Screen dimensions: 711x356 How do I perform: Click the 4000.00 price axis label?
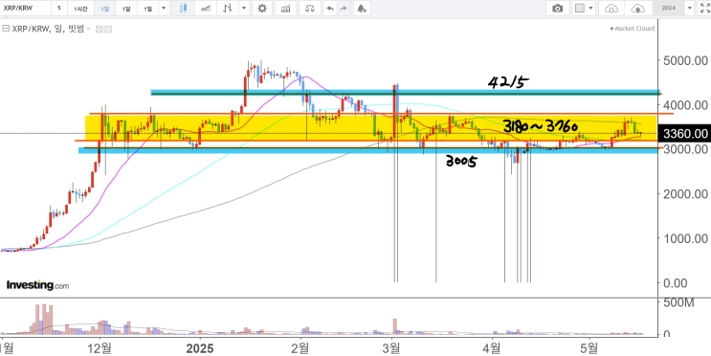(x=685, y=105)
